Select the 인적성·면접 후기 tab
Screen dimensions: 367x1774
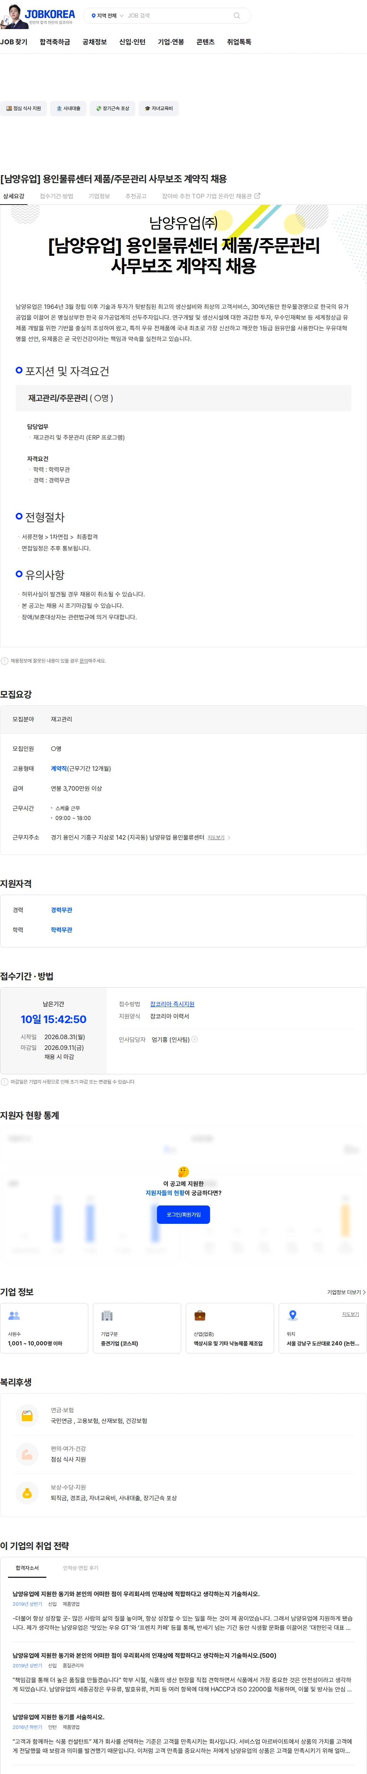coord(81,1568)
